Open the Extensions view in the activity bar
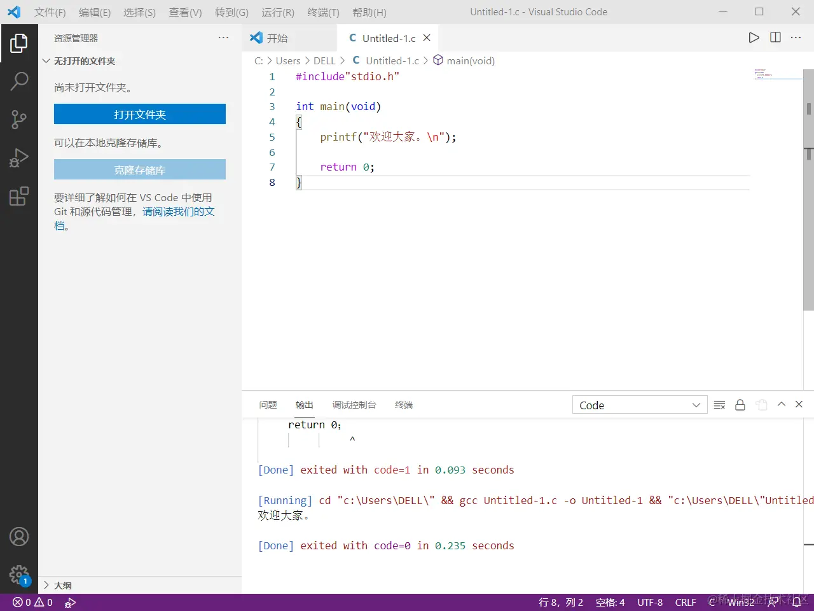The height and width of the screenshot is (611, 814). click(19, 195)
